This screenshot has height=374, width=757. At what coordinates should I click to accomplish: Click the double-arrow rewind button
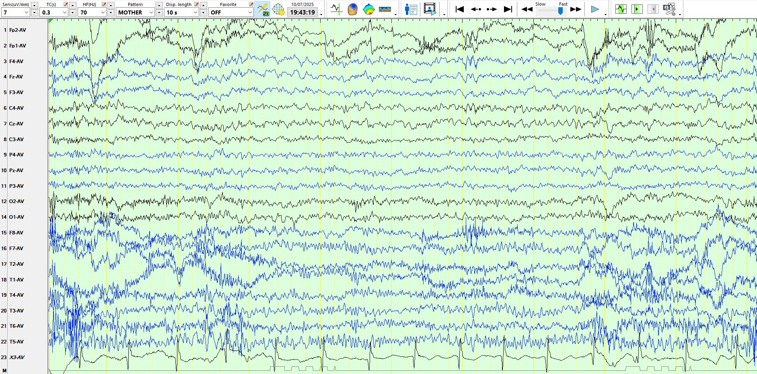coord(527,9)
